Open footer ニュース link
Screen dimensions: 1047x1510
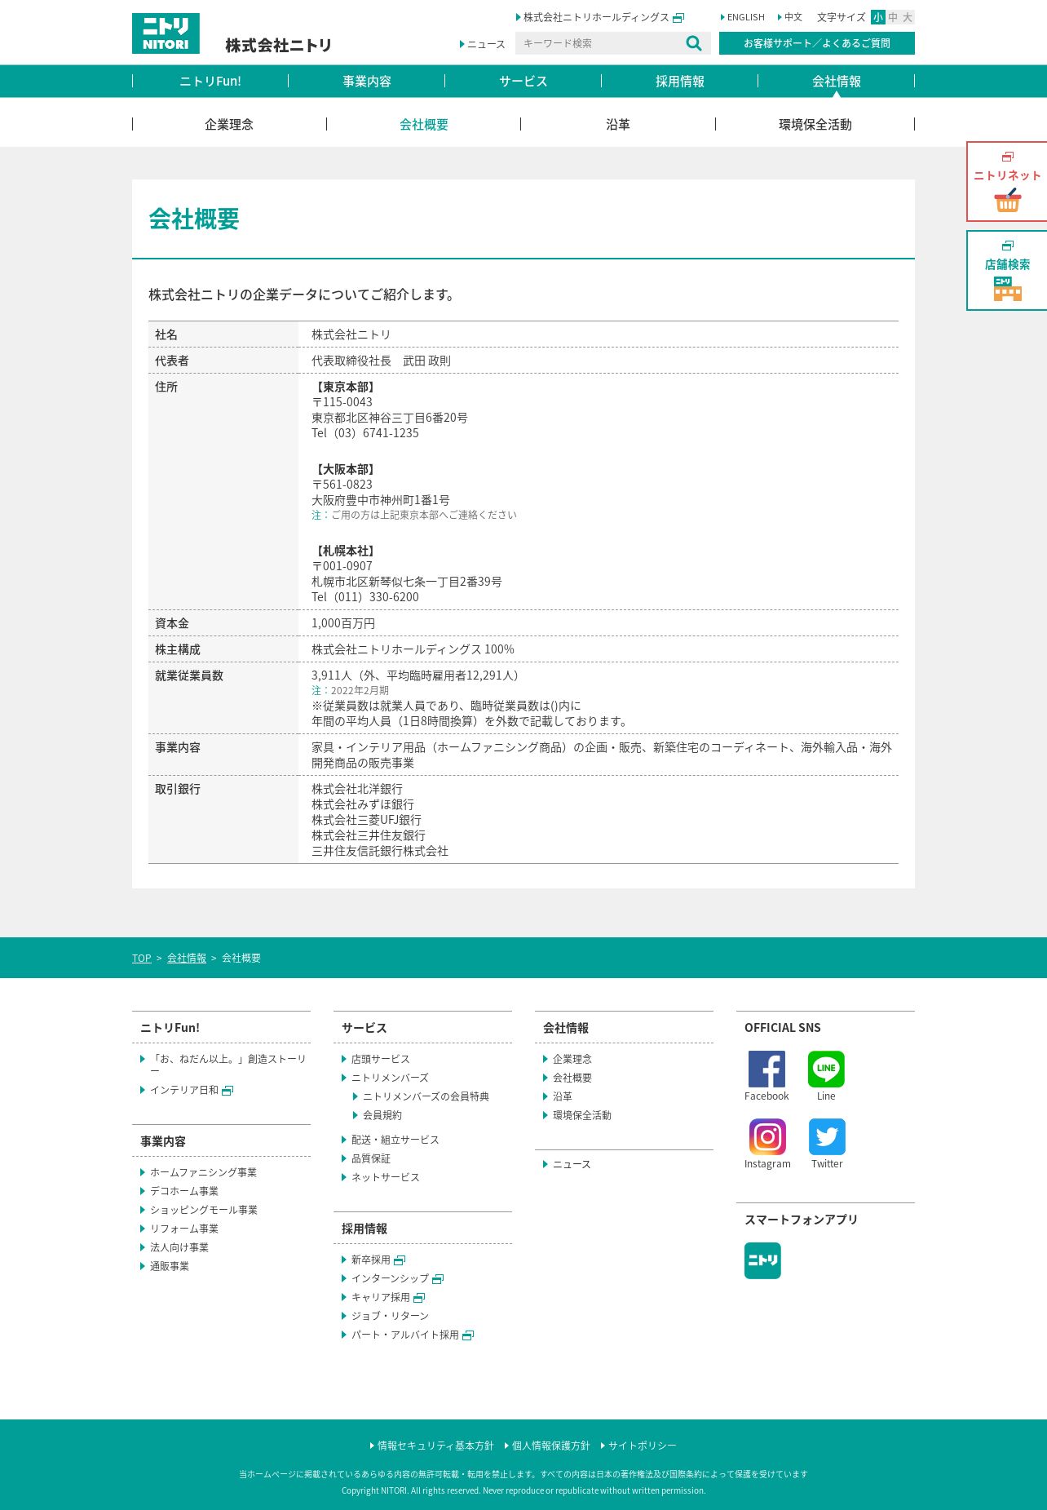click(x=572, y=1164)
